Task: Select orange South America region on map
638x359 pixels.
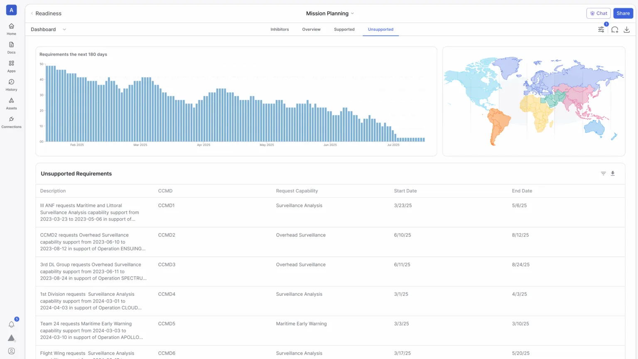Action: pyautogui.click(x=497, y=124)
